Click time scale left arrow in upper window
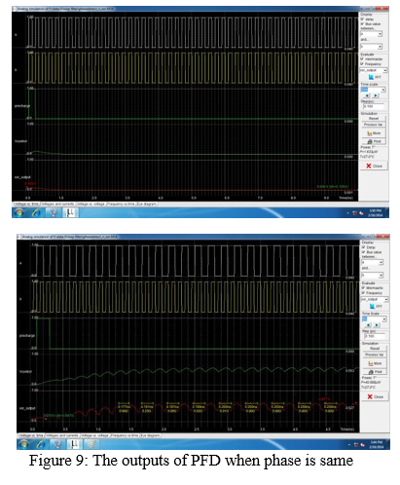This screenshot has height=485, width=400. [x=367, y=95]
